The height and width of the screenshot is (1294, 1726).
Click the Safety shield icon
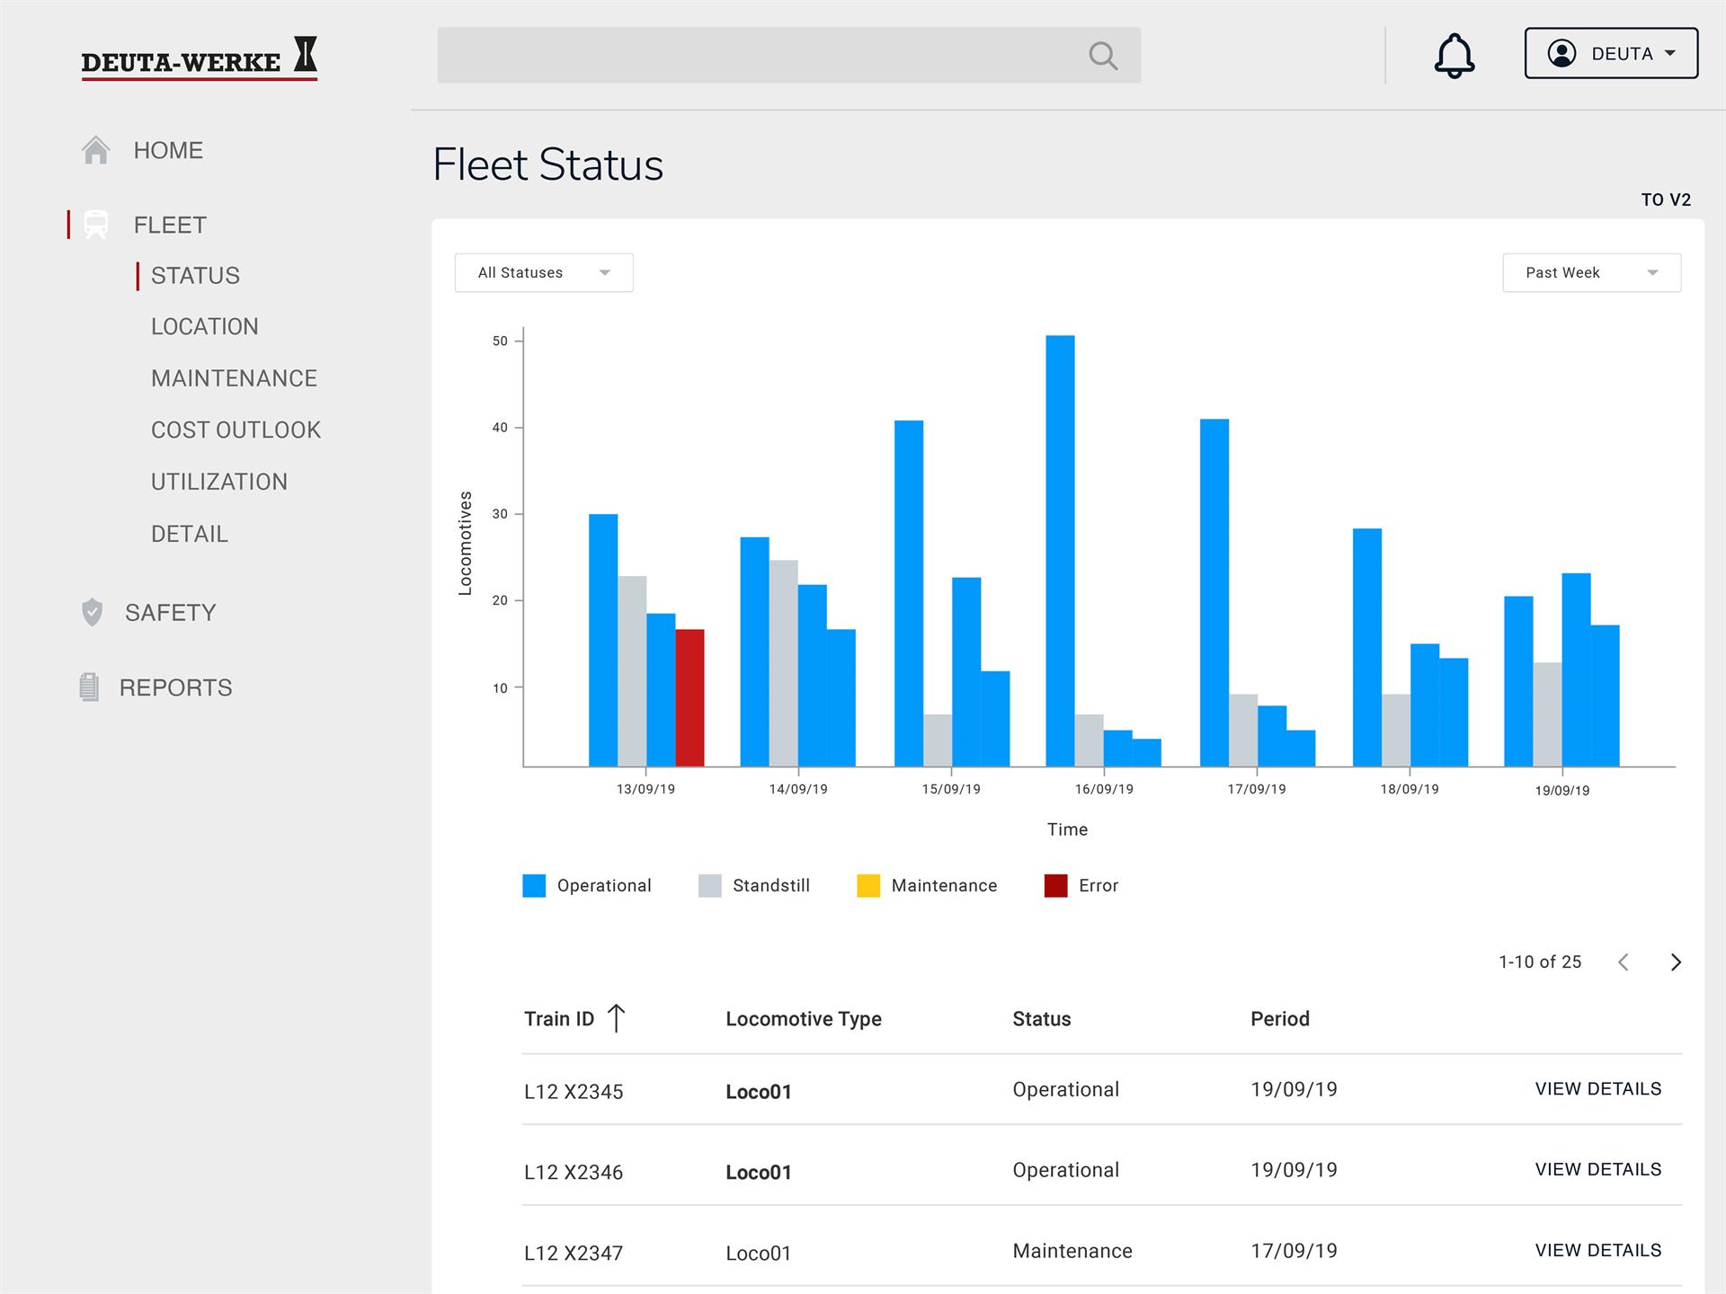pos(93,612)
